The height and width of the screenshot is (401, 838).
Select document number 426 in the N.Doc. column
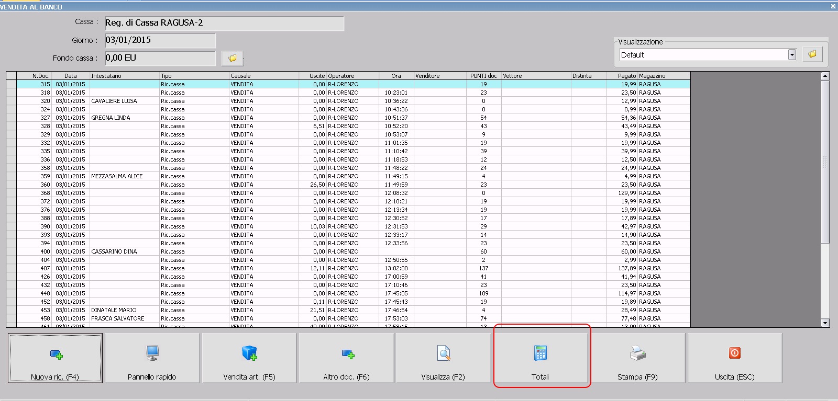tap(46, 277)
